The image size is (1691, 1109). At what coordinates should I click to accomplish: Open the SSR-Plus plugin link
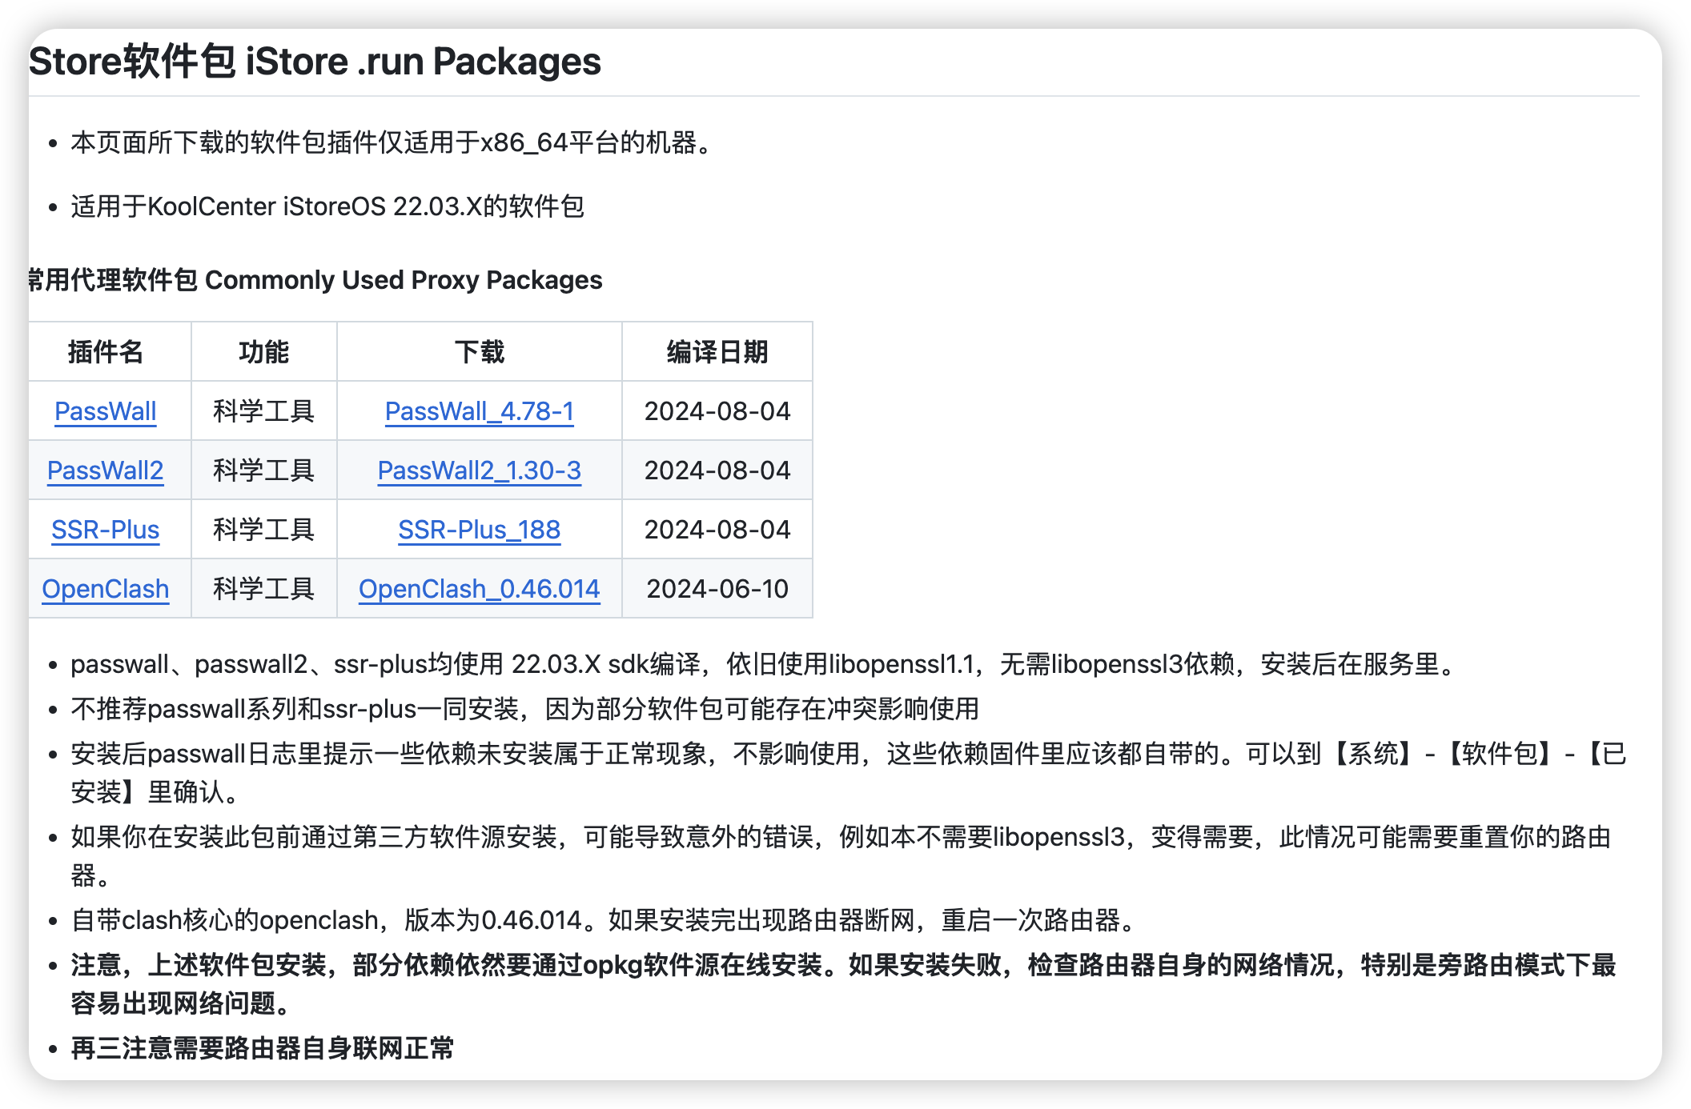(x=105, y=530)
